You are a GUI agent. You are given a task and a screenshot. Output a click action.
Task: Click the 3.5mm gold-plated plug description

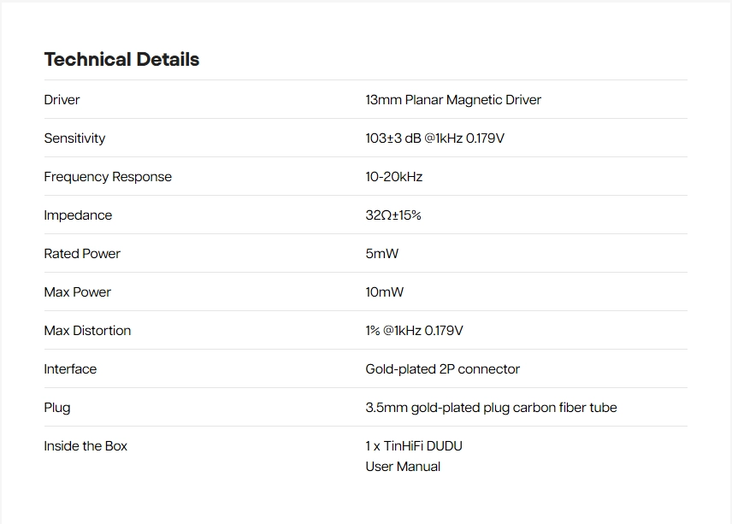click(x=491, y=408)
